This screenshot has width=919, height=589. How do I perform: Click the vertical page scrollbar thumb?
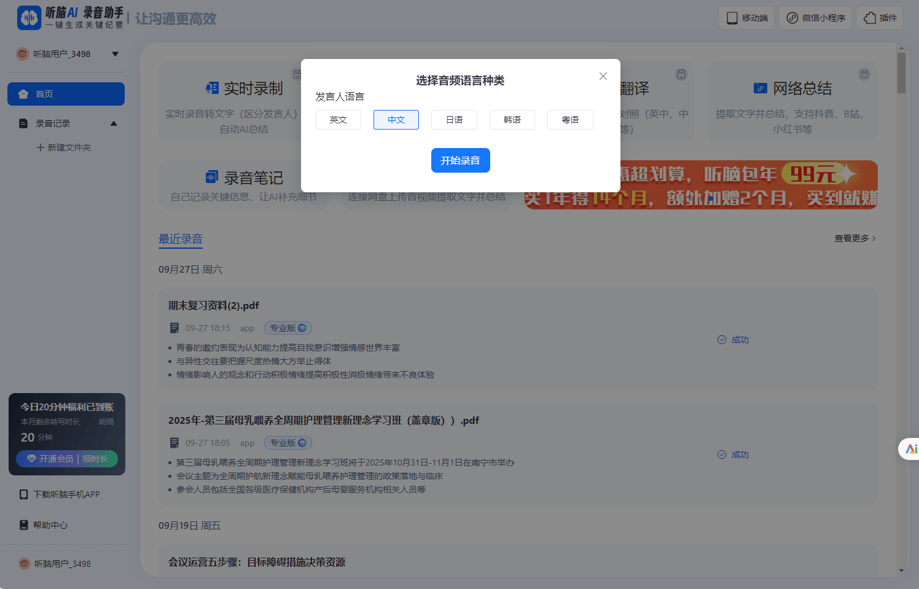tap(901, 73)
